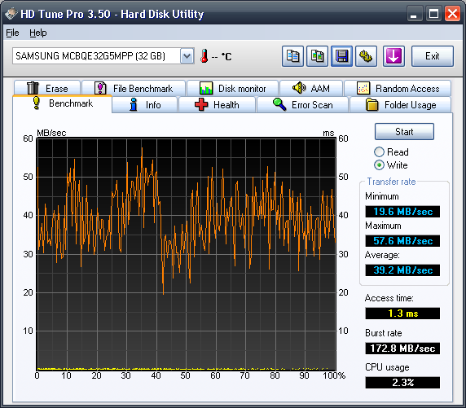Expand the SAMSUNG drive selection dropdown arrow
This screenshot has width=466, height=408.
[187, 56]
